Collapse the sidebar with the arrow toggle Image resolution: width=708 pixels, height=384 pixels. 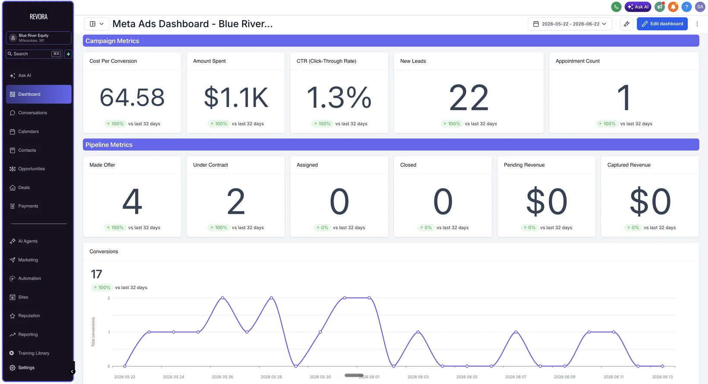(x=73, y=372)
